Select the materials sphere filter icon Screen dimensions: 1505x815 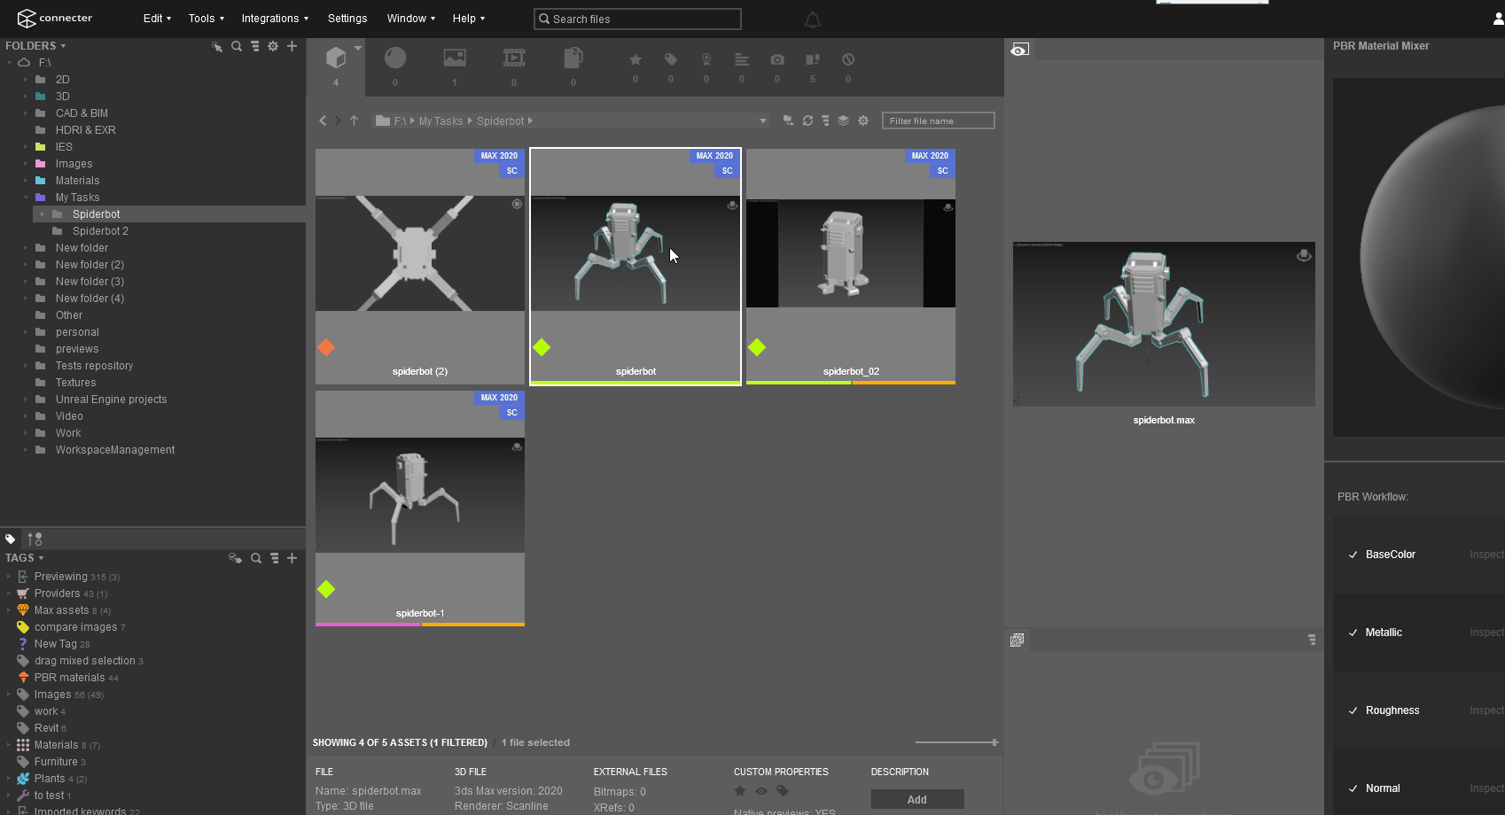(395, 58)
